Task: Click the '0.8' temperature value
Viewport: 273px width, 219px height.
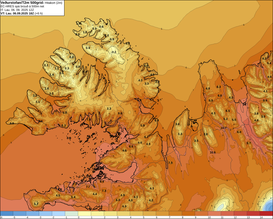Action: [x=72, y=57]
